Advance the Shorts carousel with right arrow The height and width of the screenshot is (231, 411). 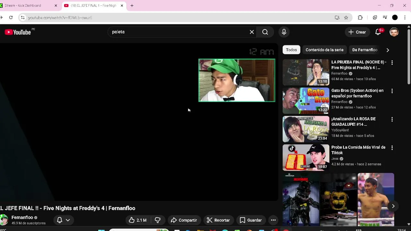click(x=393, y=206)
